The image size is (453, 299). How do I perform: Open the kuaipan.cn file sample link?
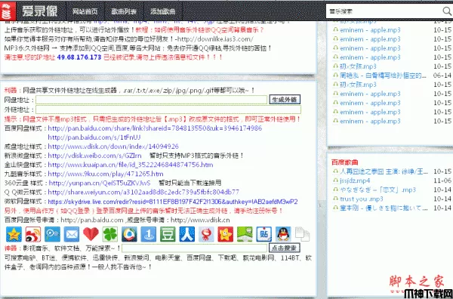[x=131, y=165]
